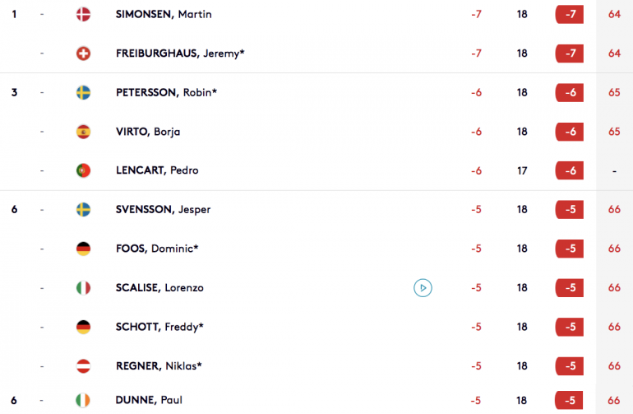Click Freddy Schott's name
Viewport: 633px width, 414px height.
click(x=159, y=327)
